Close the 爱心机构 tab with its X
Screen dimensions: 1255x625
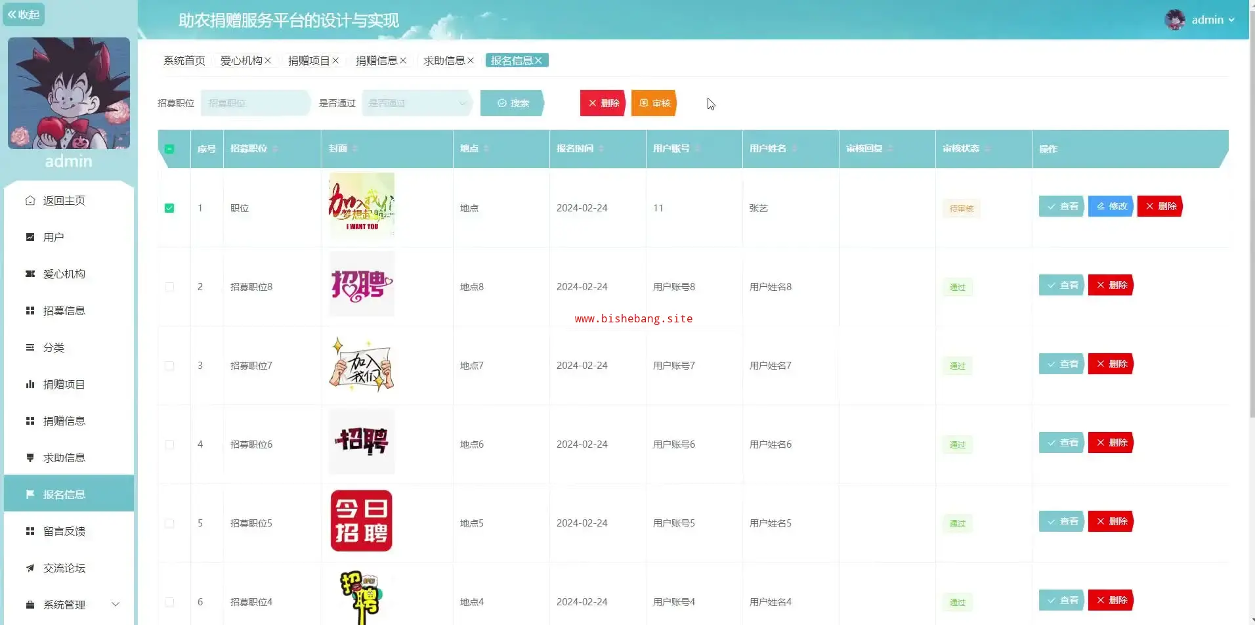268,60
